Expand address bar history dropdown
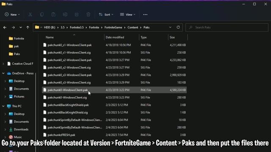The height and width of the screenshot is (152, 271). (x=170, y=27)
